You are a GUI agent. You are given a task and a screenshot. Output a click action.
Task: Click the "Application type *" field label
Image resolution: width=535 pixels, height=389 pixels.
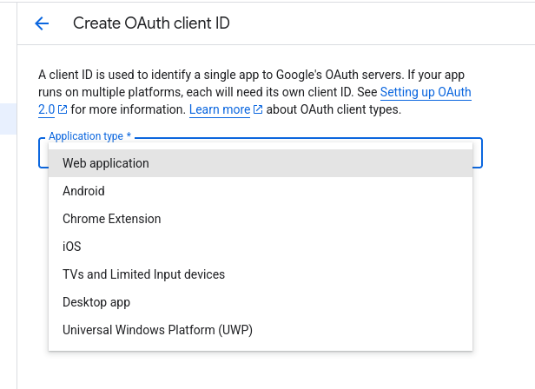[89, 136]
